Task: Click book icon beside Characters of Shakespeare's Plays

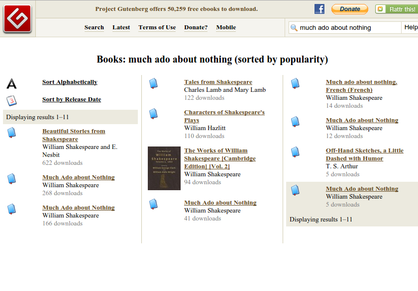Action: coord(153,114)
